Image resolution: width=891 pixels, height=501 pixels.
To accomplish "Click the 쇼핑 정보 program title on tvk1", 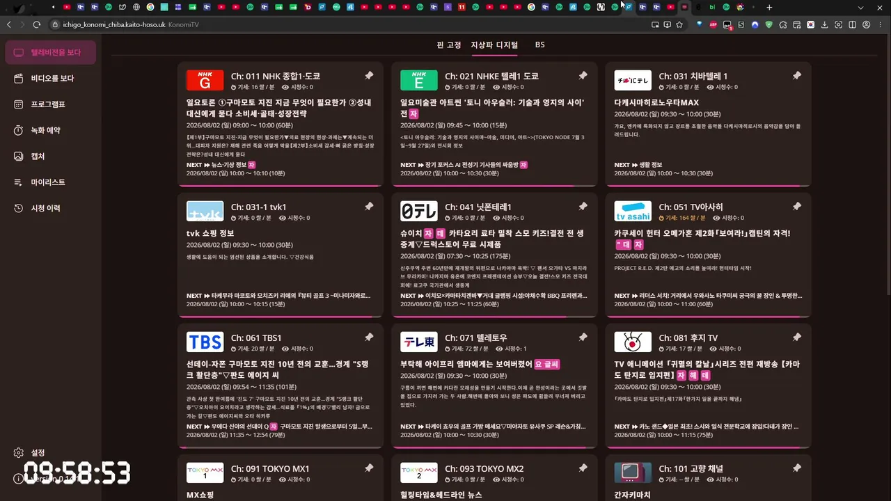I will [210, 233].
